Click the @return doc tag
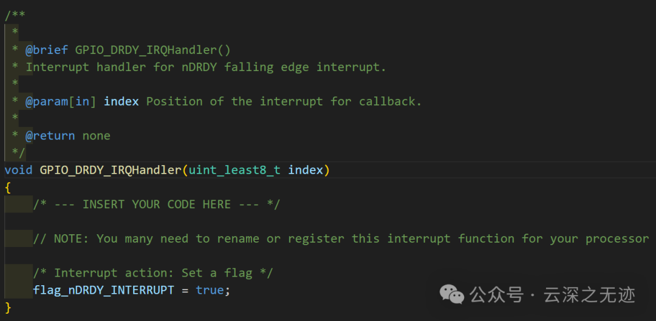Viewport: 656px width, 321px height. 50,135
